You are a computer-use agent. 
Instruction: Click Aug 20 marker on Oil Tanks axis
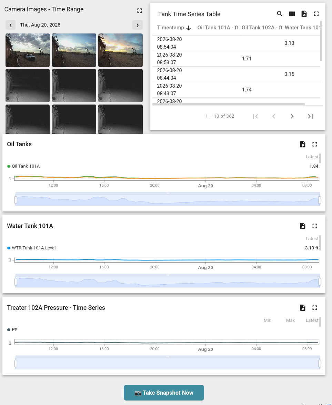pyautogui.click(x=205, y=186)
